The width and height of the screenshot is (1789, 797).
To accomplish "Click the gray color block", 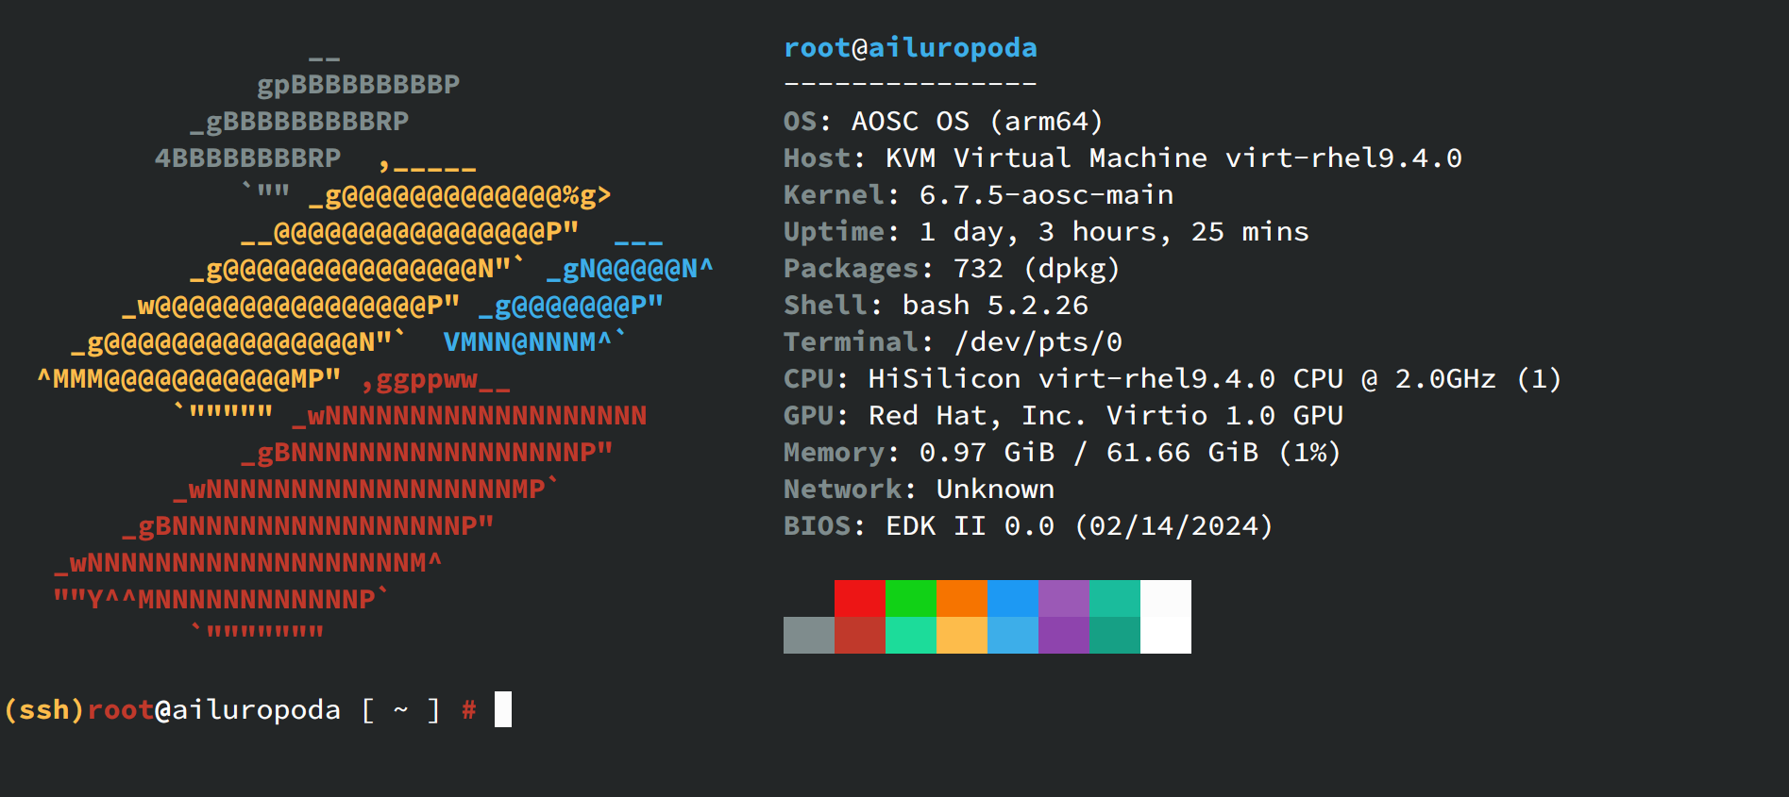I will click(x=808, y=635).
